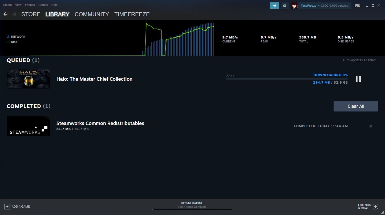Open the Friends menu

click(x=30, y=5)
